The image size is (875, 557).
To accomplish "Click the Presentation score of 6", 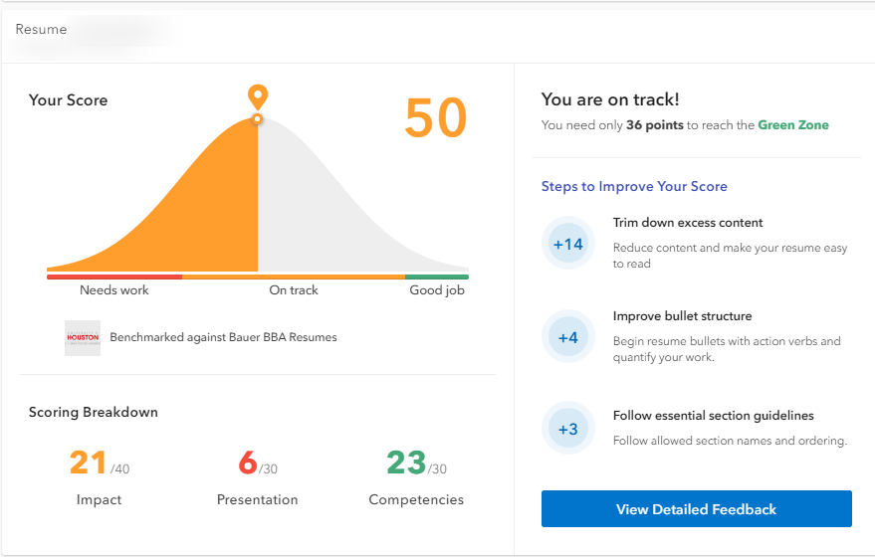I will pos(248,464).
